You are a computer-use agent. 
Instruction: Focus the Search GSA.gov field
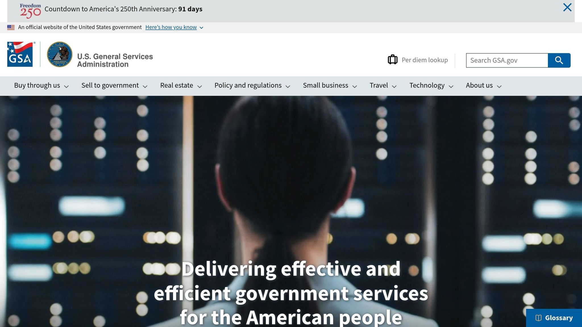(507, 60)
